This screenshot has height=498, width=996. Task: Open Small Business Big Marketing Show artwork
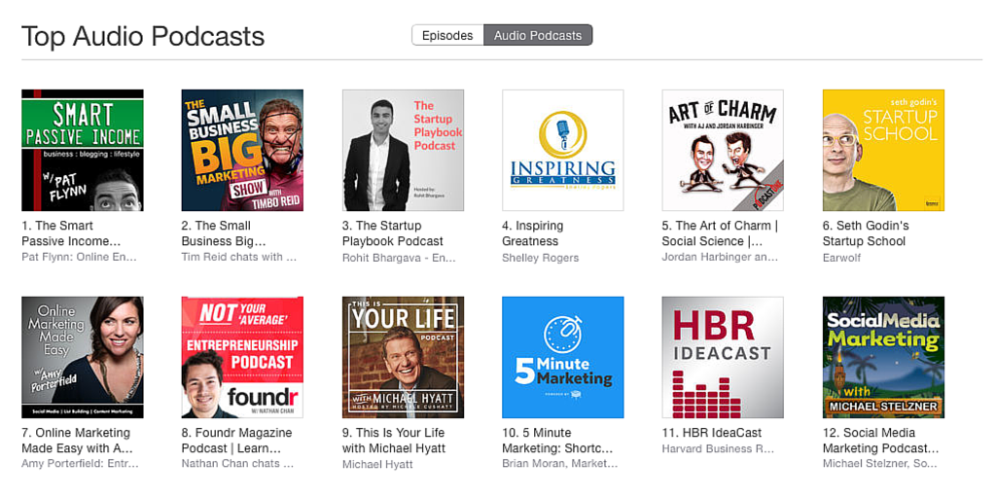(x=242, y=150)
